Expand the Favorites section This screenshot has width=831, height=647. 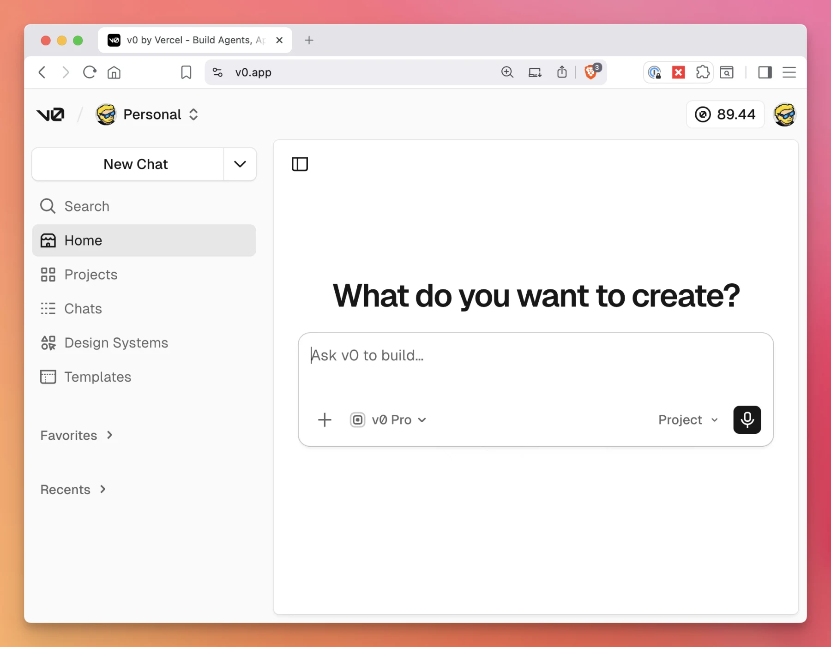(77, 435)
